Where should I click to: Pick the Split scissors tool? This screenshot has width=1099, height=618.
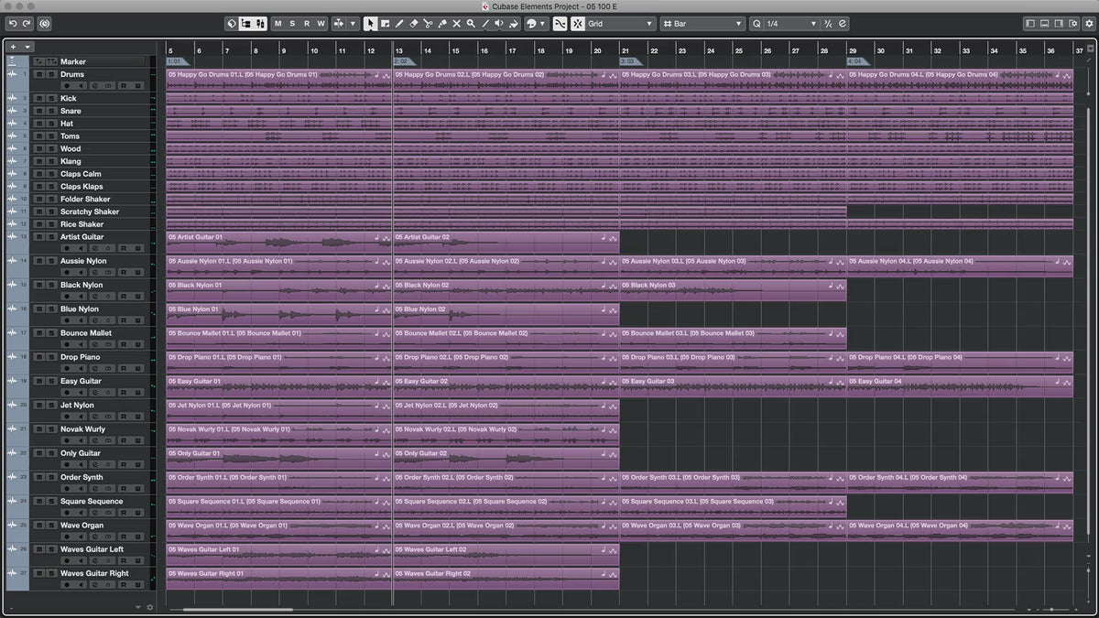tap(428, 23)
